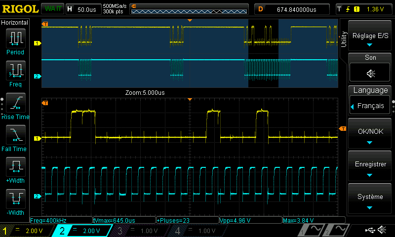Viewport: 395px width, 237px height.
Task: Click the 500MSa/s sample rate readout
Action: coord(115,6)
